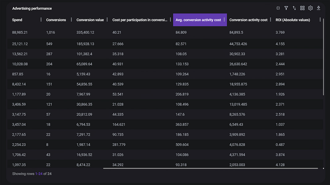The image size is (330, 185).
Task: Select the cell showing 88,985.21
Action: click(x=21, y=32)
